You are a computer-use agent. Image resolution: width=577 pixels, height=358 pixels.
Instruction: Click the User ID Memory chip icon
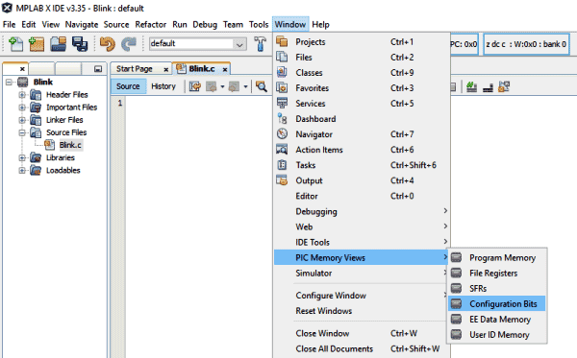[456, 335]
